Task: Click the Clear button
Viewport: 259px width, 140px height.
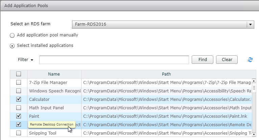Action: [227, 60]
